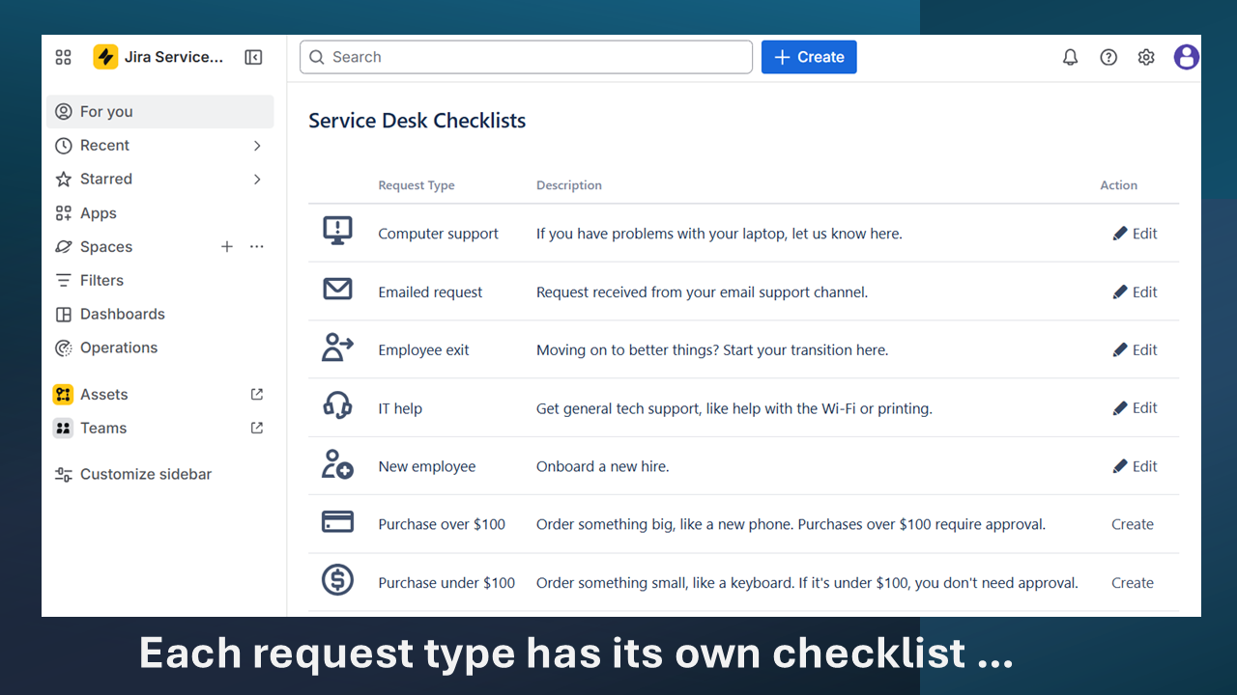This screenshot has width=1237, height=695.
Task: Select Filters in the sidebar
Action: tap(101, 280)
